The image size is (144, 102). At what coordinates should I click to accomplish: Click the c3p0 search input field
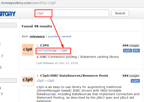(x=72, y=13)
